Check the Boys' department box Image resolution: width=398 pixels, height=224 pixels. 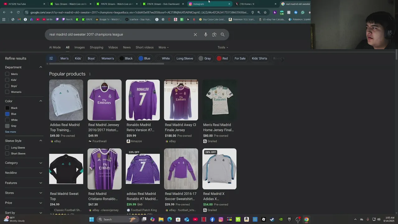[7, 86]
